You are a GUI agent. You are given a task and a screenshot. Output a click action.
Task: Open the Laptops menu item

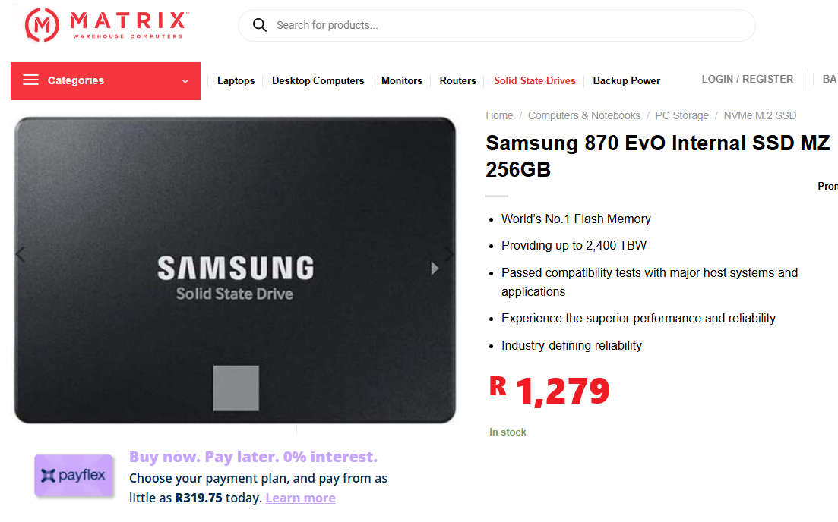[x=236, y=80]
